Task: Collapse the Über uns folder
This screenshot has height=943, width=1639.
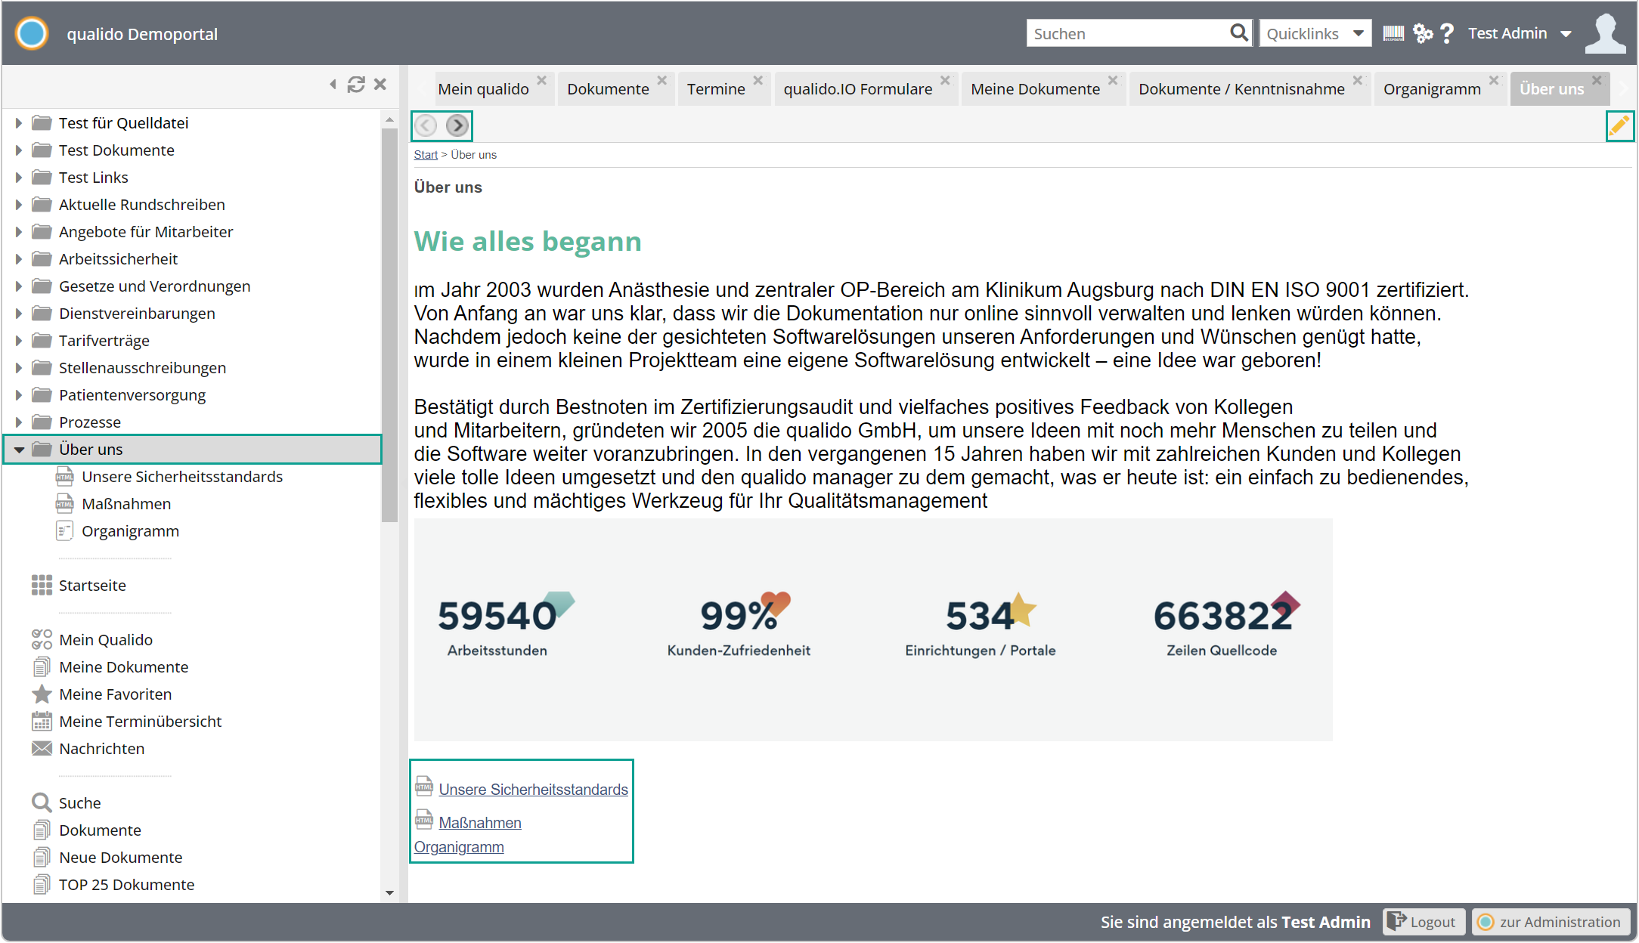Action: 19,450
